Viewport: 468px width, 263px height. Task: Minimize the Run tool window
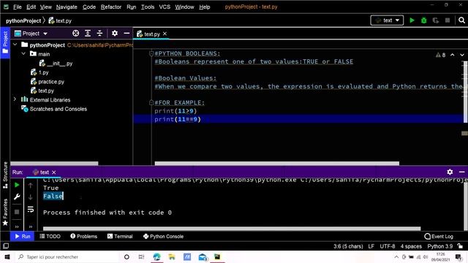click(461, 172)
